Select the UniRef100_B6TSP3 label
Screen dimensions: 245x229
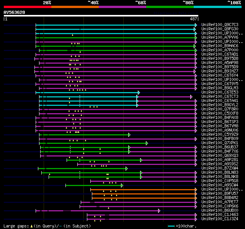coord(220,122)
